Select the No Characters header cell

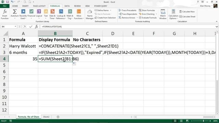[87, 40]
